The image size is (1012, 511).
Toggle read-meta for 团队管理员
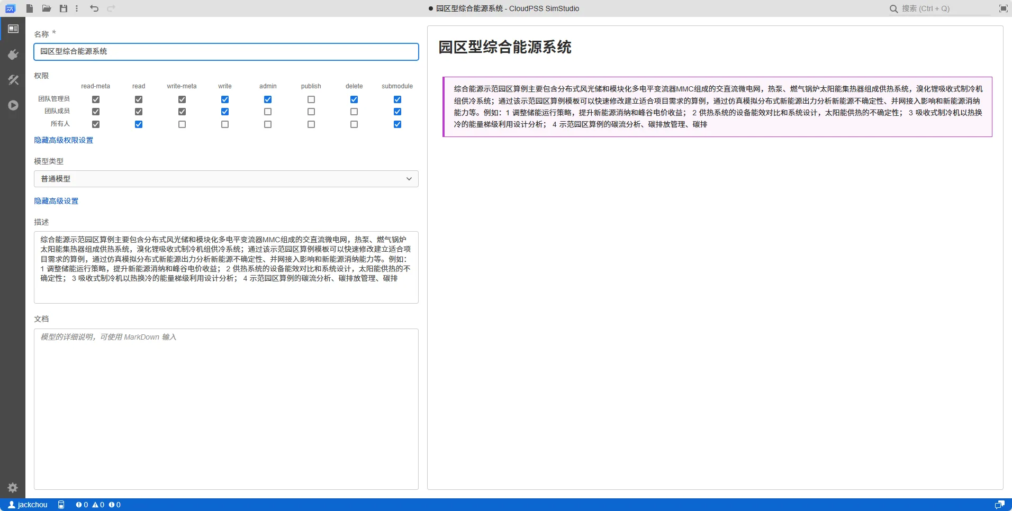pyautogui.click(x=96, y=99)
